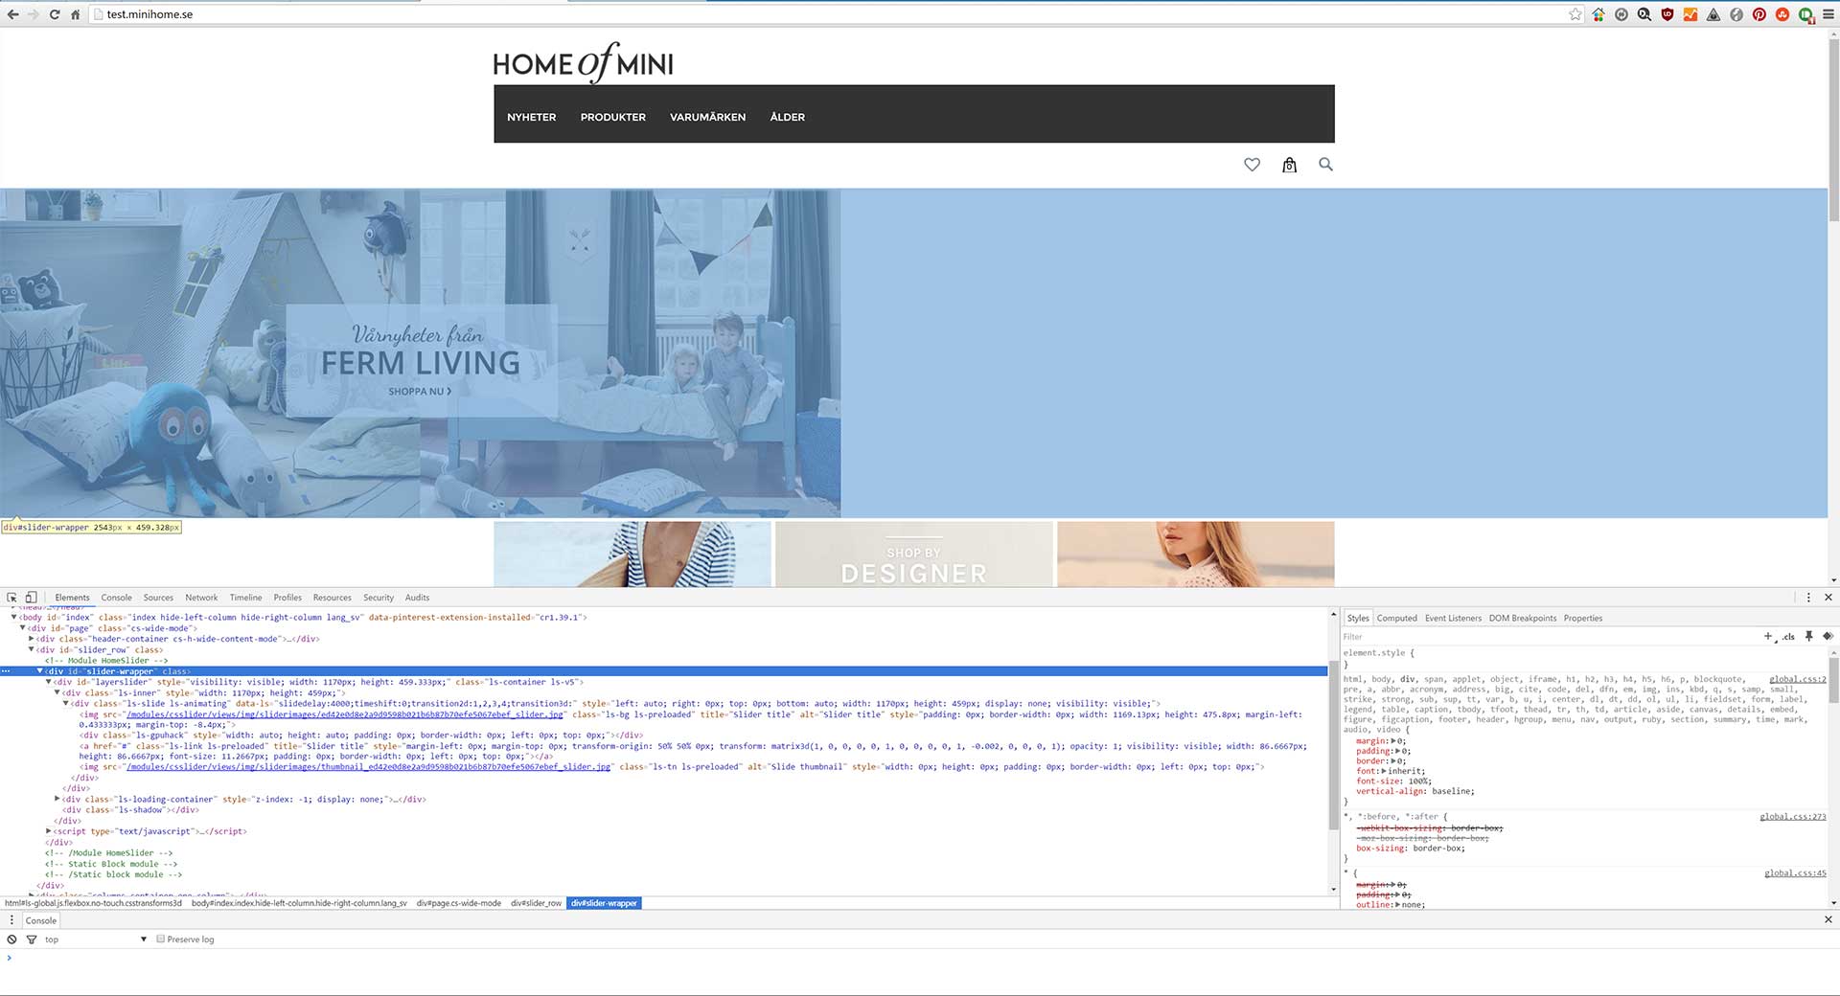This screenshot has width=1840, height=996.
Task: Open console drawer three-dot menu
Action: point(11,920)
